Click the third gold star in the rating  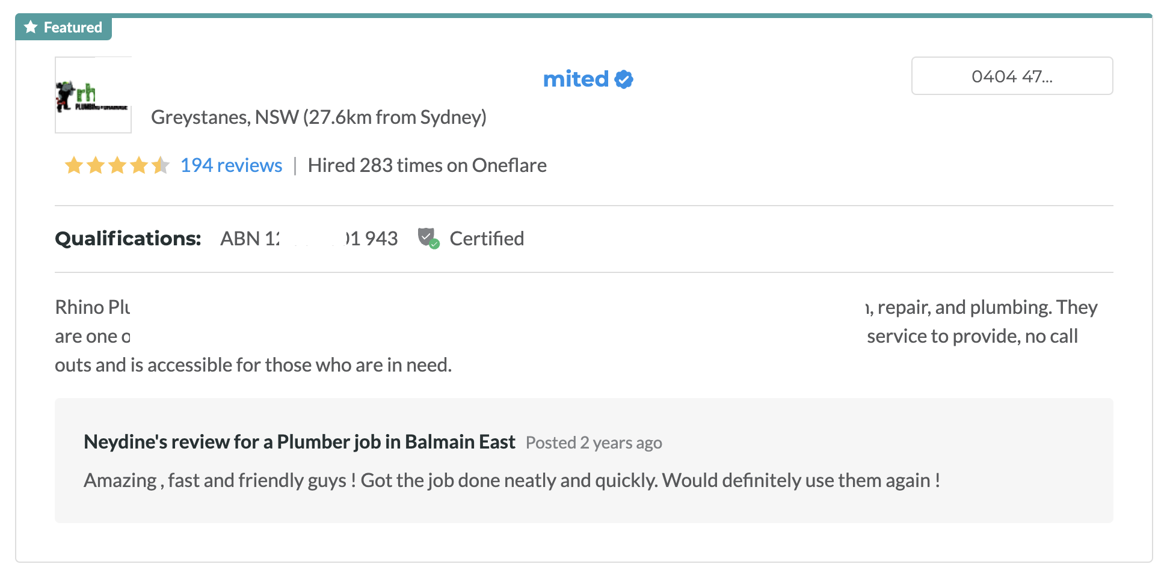pyautogui.click(x=117, y=165)
